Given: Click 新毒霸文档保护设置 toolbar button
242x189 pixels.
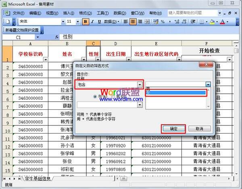Looking at the screenshot, I should (x=22, y=30).
